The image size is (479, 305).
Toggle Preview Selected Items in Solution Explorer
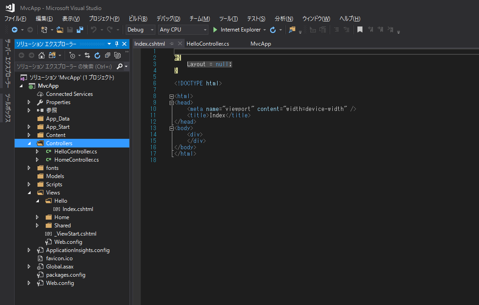[x=118, y=55]
